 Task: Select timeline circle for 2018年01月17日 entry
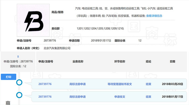pyautogui.click(x=19, y=95)
